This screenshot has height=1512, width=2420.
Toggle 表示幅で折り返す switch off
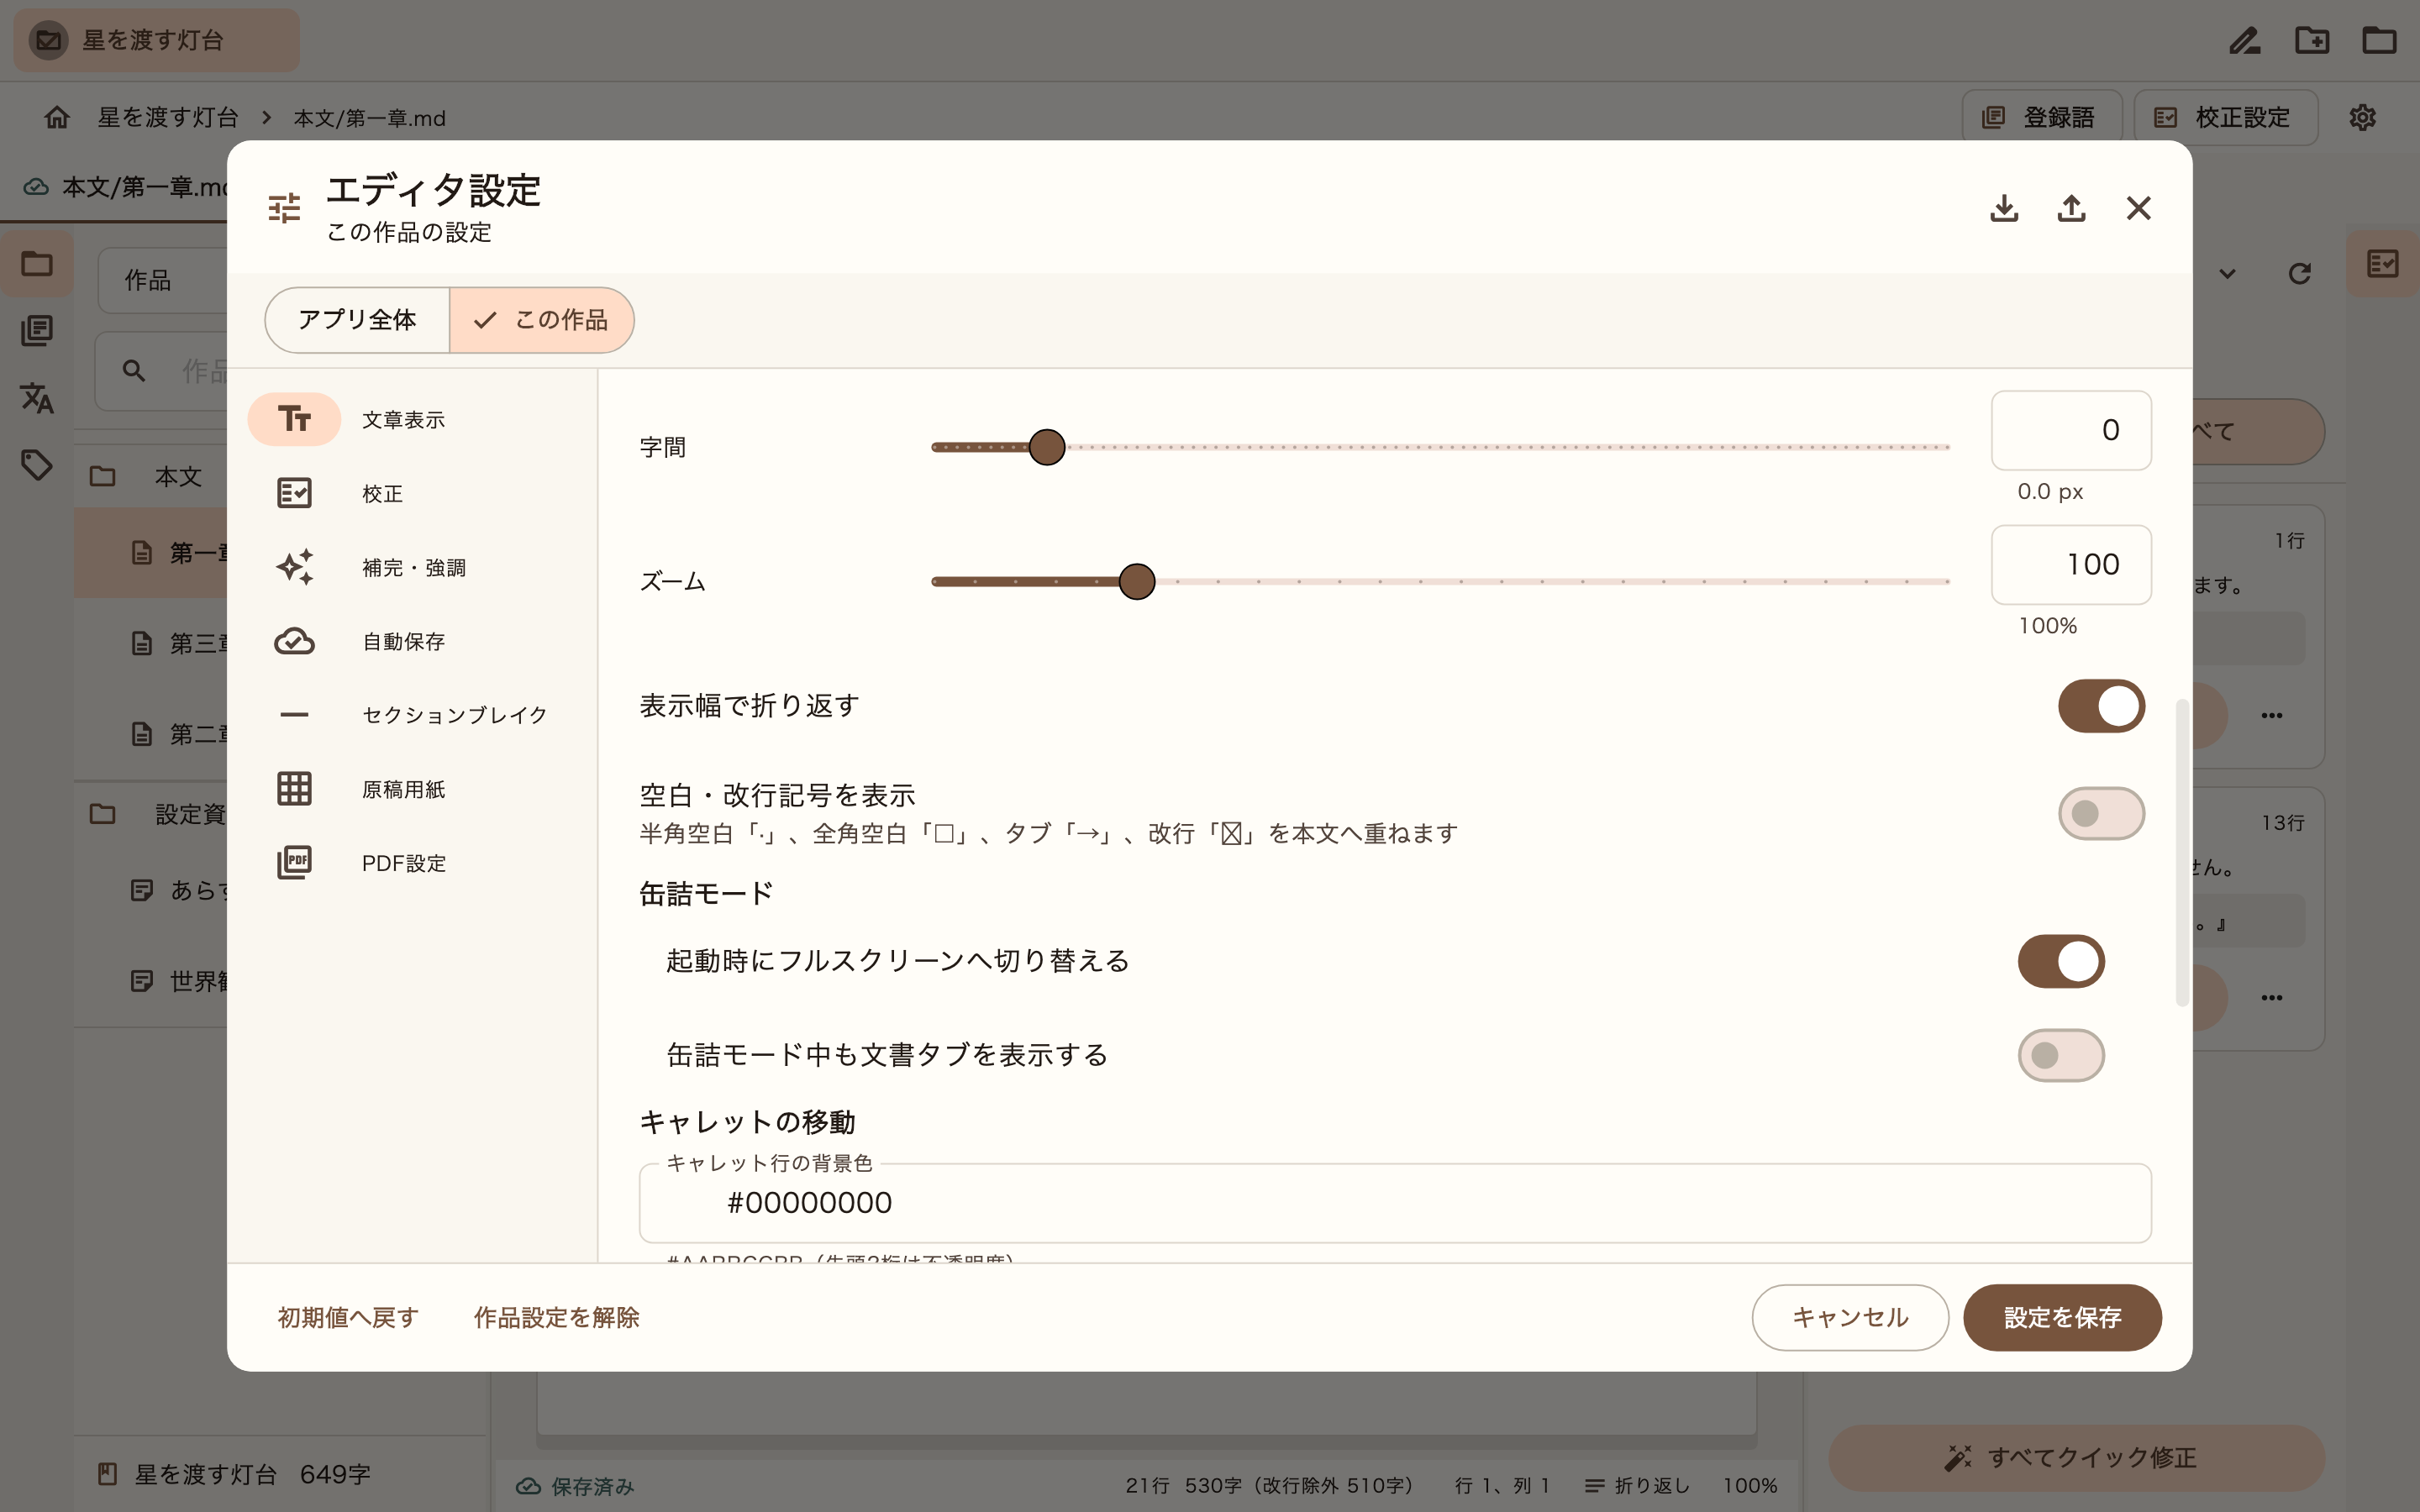tap(2101, 706)
